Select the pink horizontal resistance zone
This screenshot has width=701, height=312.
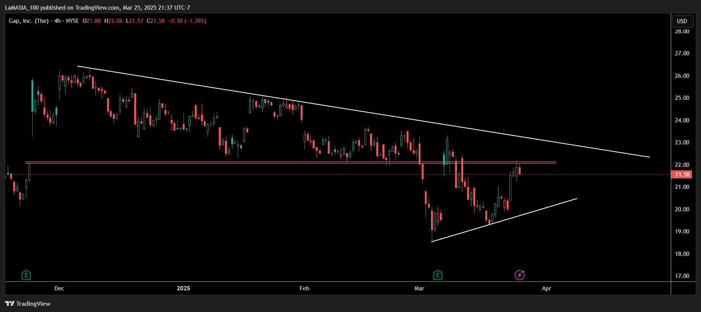pos(291,163)
